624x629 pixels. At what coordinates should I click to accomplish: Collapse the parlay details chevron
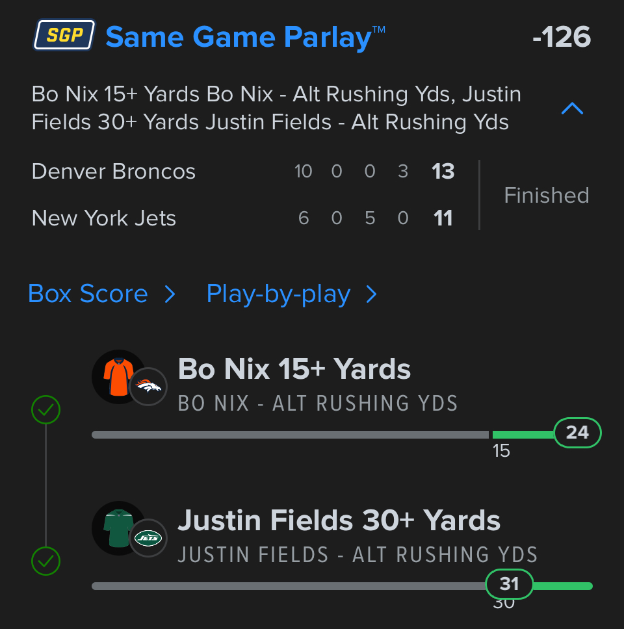click(x=572, y=109)
